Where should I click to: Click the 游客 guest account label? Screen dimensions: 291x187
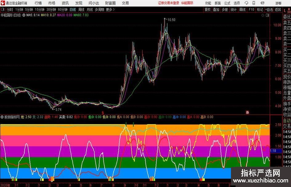[278, 3]
